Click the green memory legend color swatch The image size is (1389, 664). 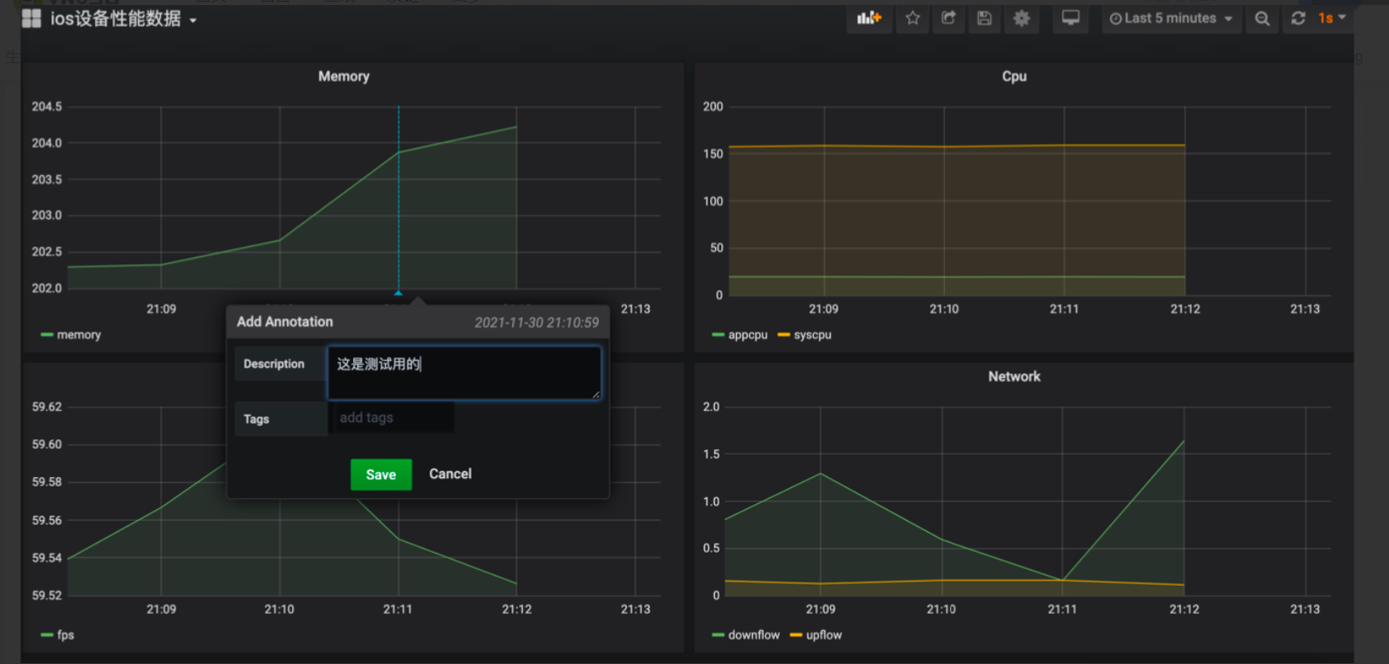tap(47, 335)
